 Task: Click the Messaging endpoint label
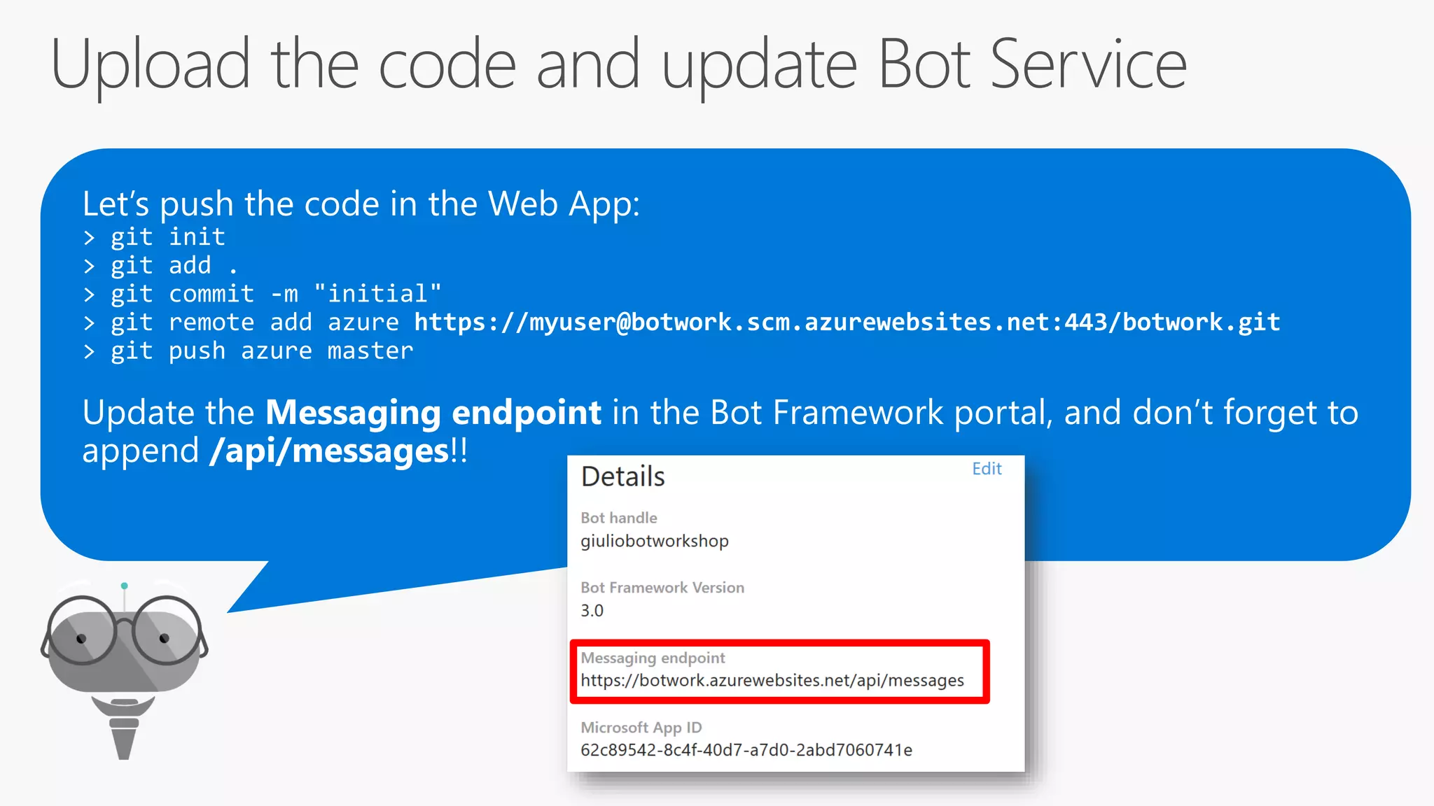[x=653, y=658]
